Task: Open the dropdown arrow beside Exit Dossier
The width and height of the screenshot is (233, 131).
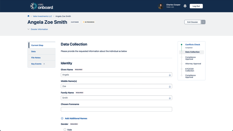Action: pyautogui.click(x=203, y=22)
